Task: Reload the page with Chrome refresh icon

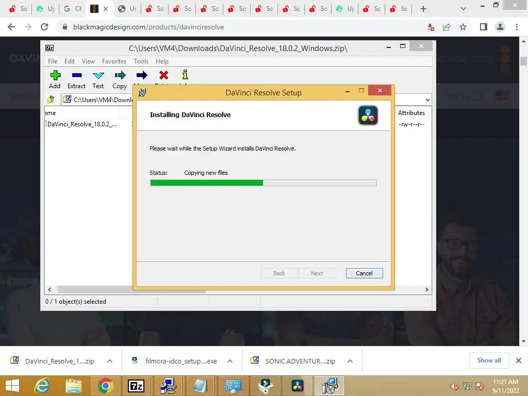Action: pos(44,27)
